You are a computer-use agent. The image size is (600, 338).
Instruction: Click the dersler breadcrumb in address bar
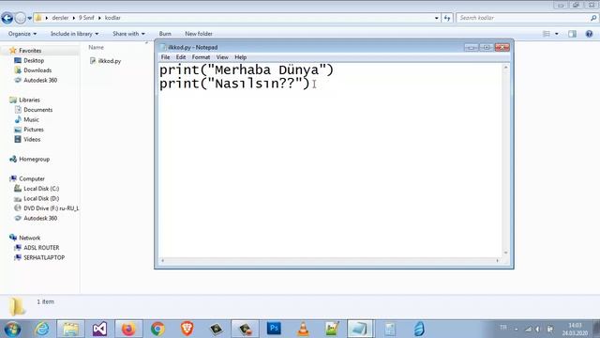click(60, 18)
